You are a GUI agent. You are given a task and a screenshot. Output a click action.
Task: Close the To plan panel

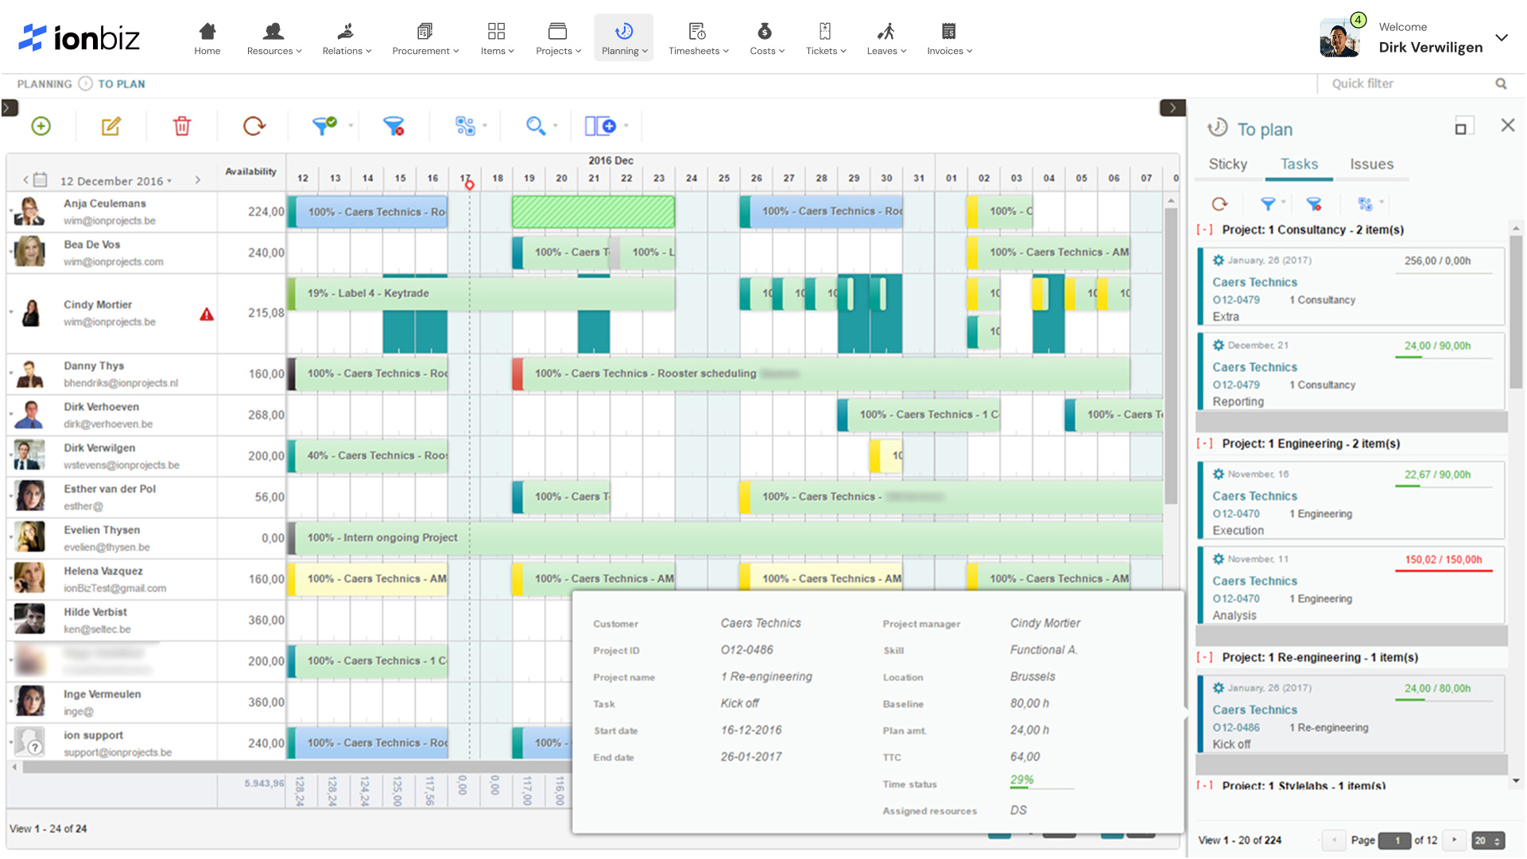point(1508,125)
